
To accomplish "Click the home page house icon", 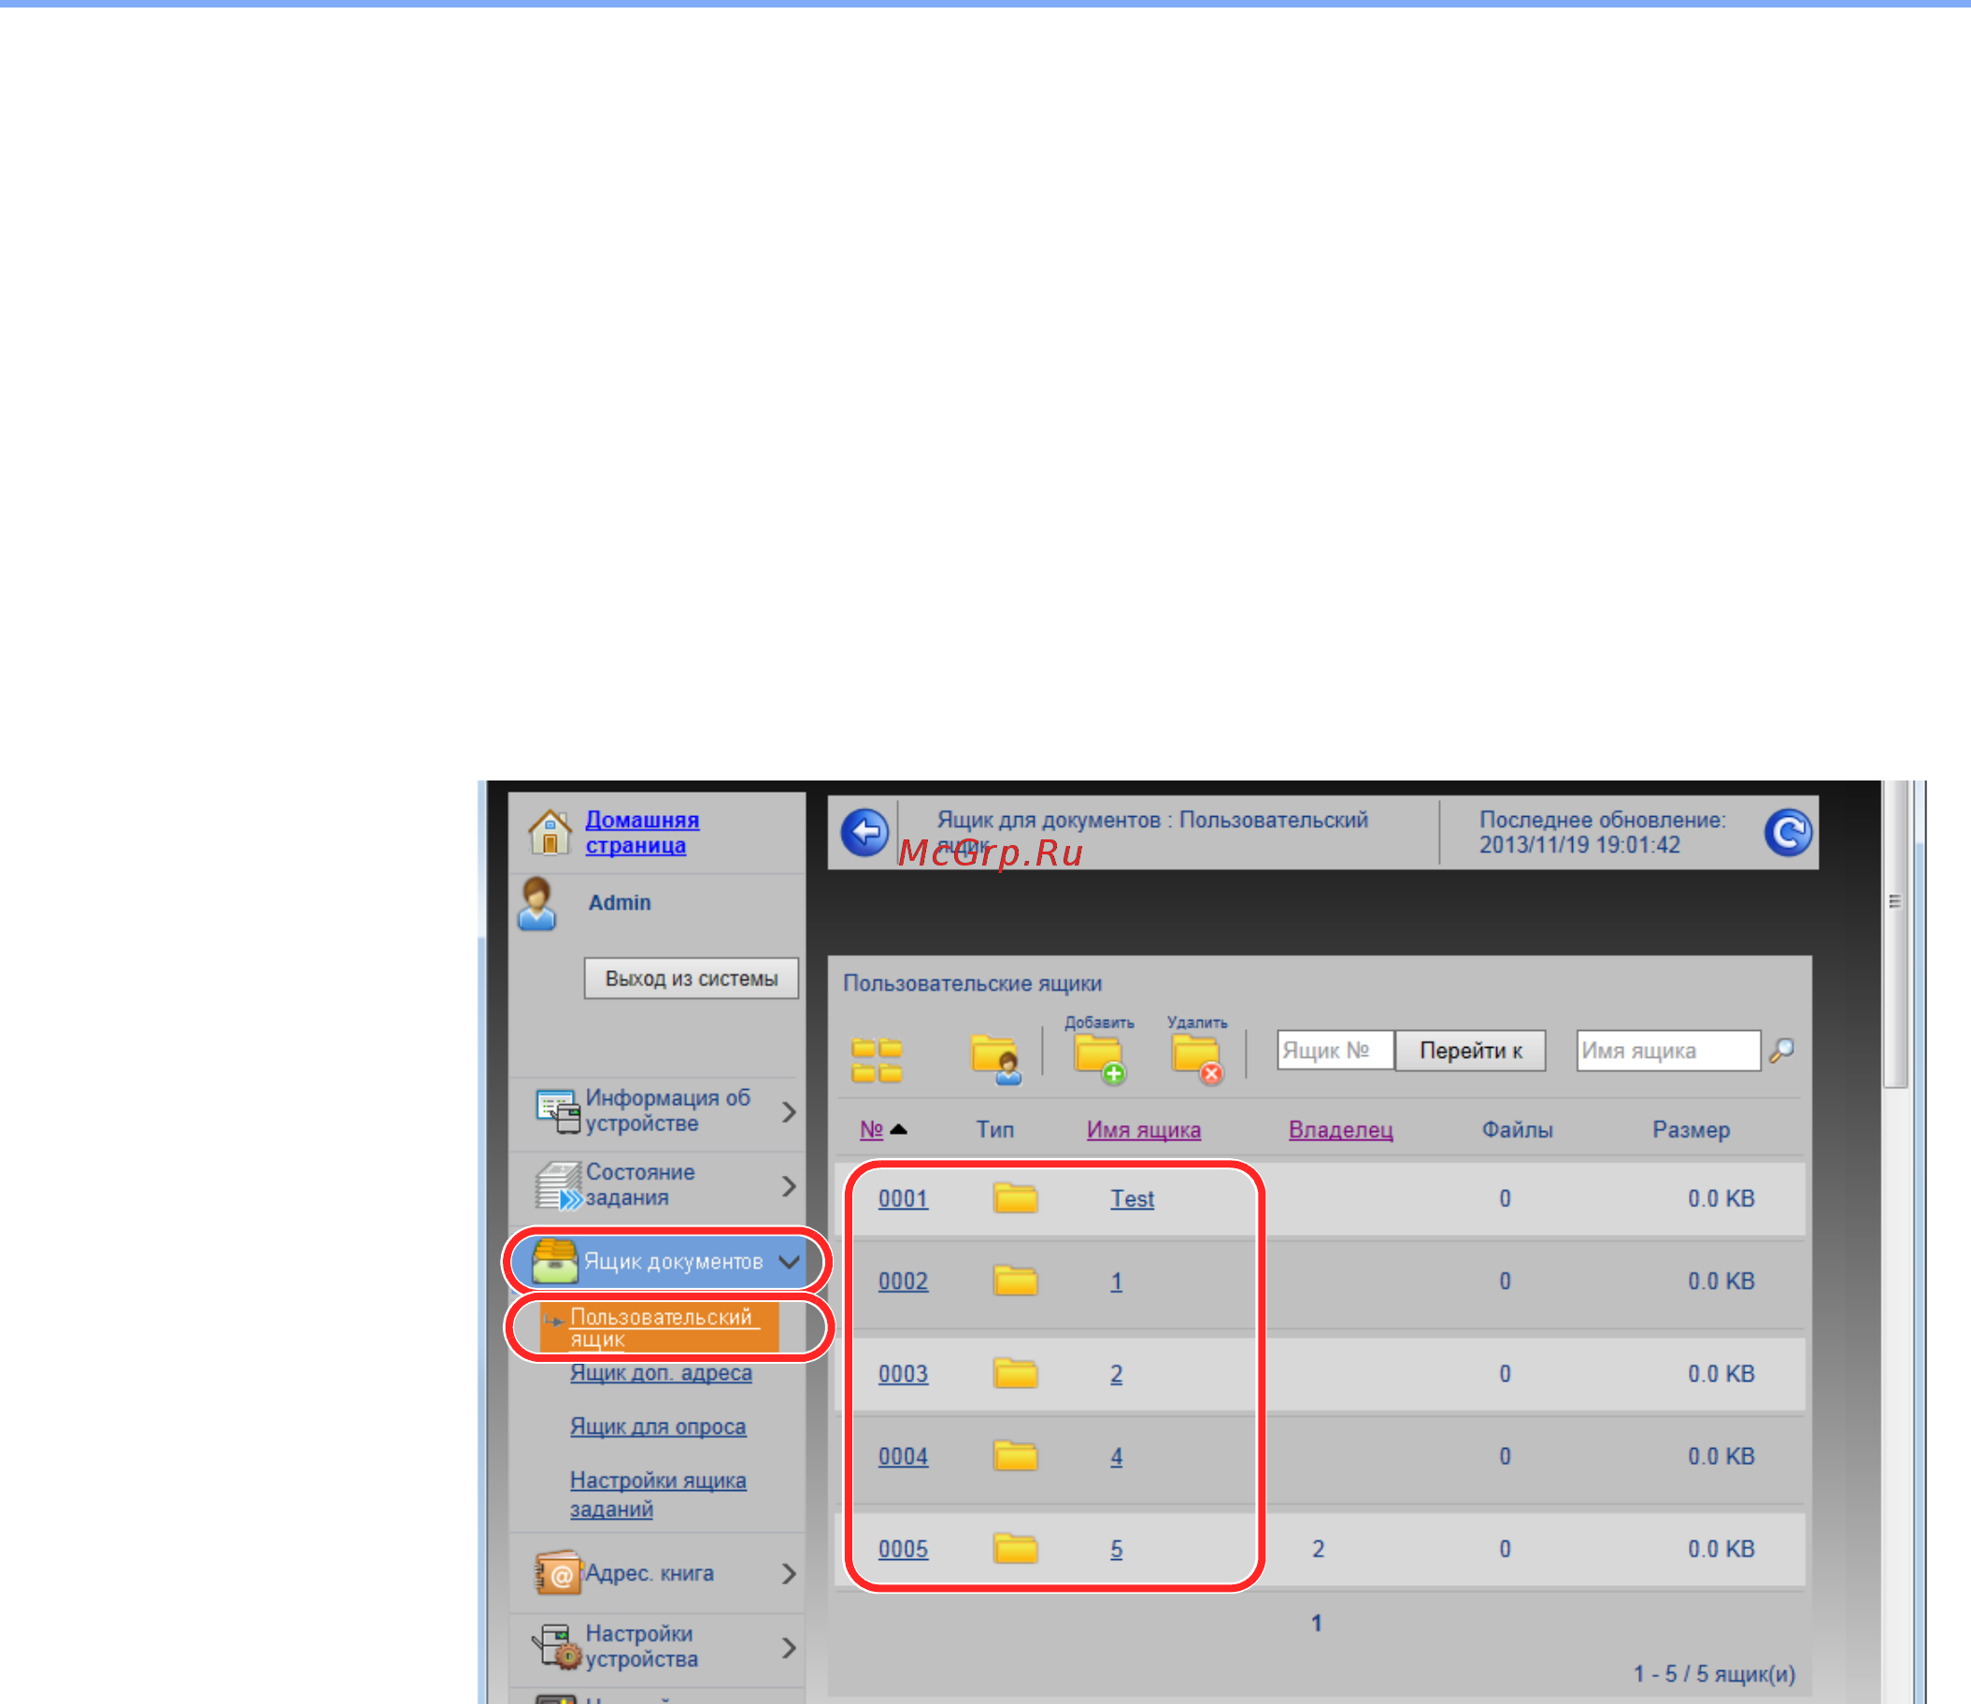I will [550, 832].
